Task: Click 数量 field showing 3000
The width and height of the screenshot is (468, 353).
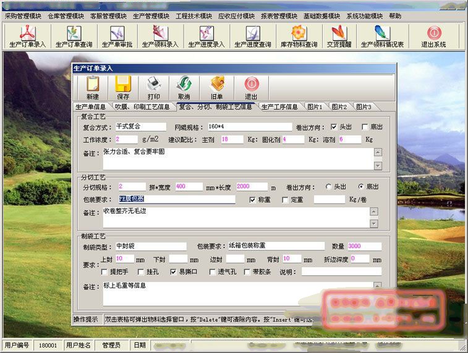Action: [364, 246]
